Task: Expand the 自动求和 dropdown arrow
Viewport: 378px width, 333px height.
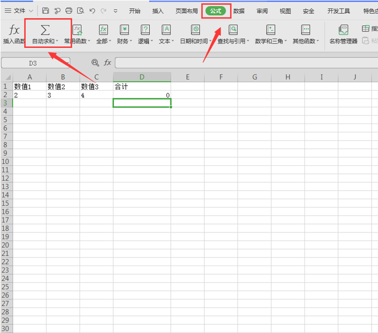Action: (57, 41)
